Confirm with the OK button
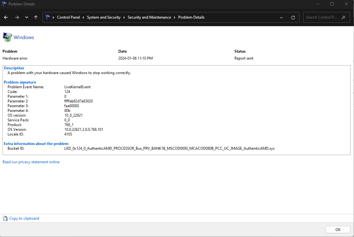Viewport: 354px width, 237px height. (338, 229)
